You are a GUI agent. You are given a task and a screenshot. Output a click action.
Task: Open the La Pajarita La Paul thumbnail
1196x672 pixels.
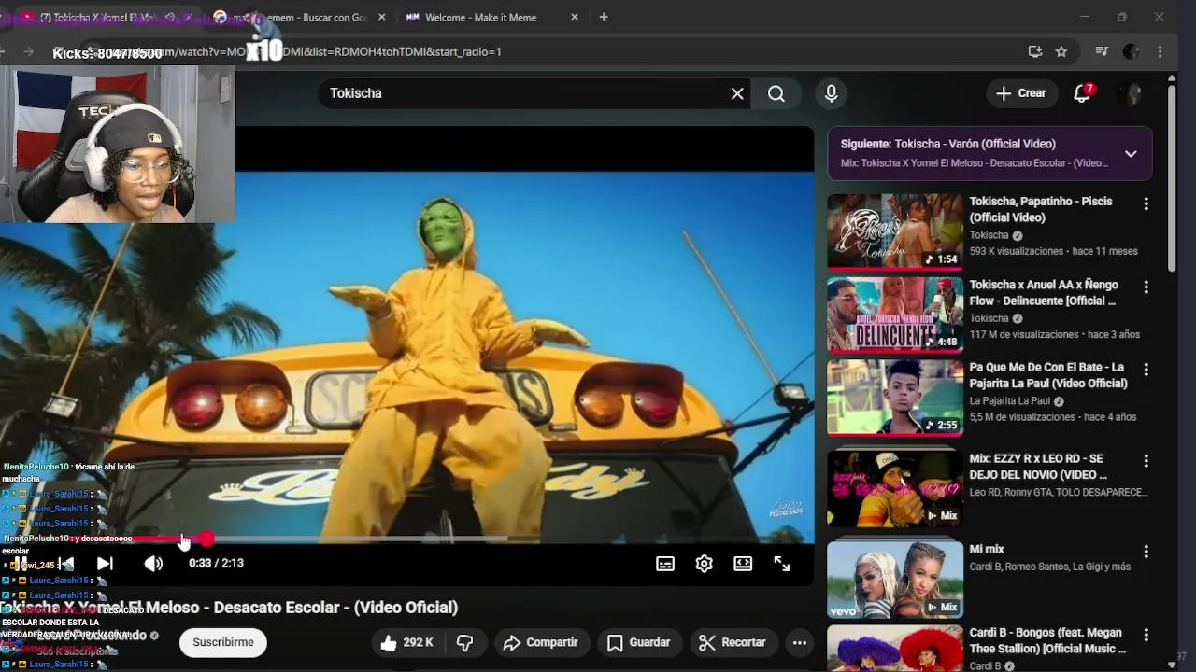895,398
